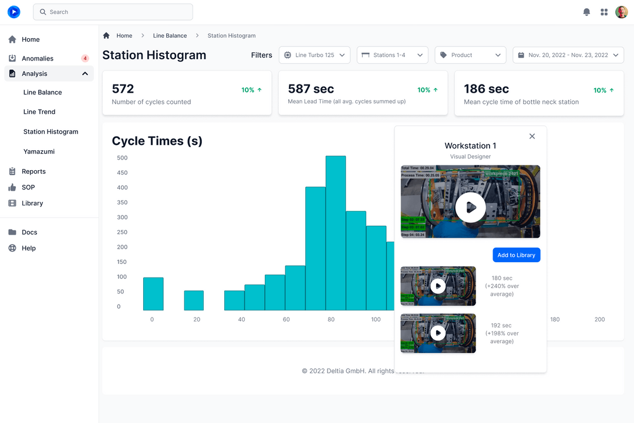Image resolution: width=634 pixels, height=423 pixels.
Task: Play the 192 sec cycle video
Action: [438, 333]
